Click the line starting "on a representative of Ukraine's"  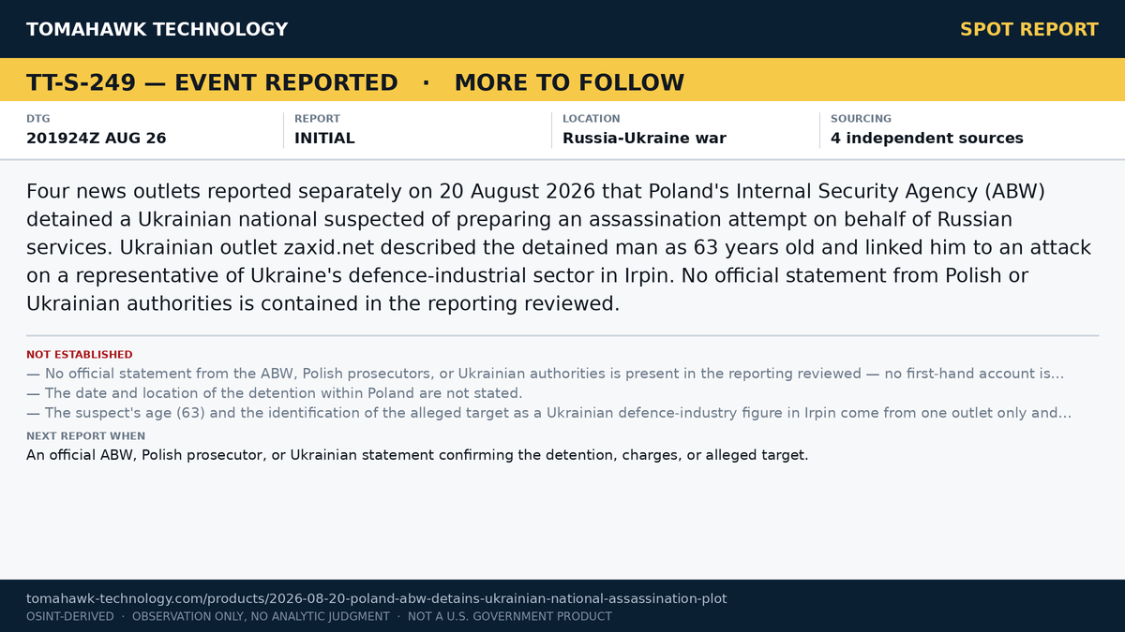coord(528,276)
